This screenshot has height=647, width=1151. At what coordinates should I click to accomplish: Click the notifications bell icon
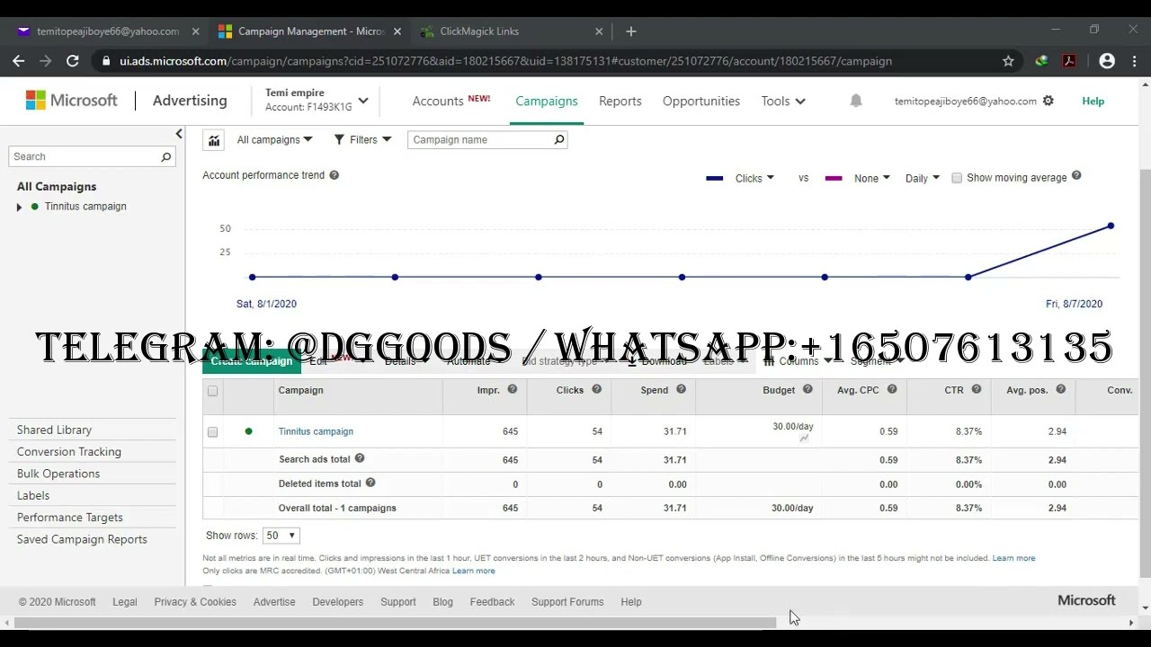[x=855, y=101]
